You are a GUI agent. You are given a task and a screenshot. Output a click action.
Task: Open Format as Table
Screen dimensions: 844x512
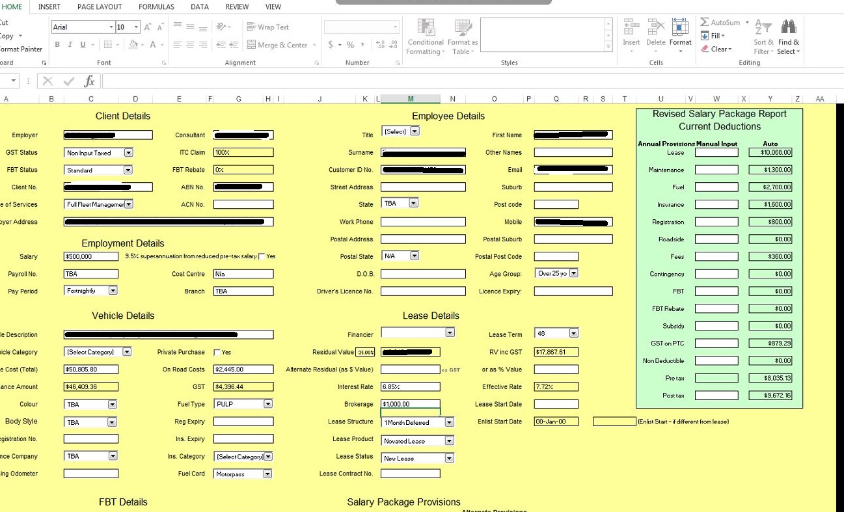(x=463, y=37)
